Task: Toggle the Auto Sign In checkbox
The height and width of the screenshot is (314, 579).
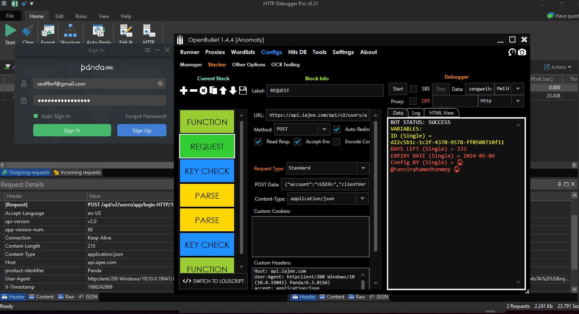Action: click(36, 116)
